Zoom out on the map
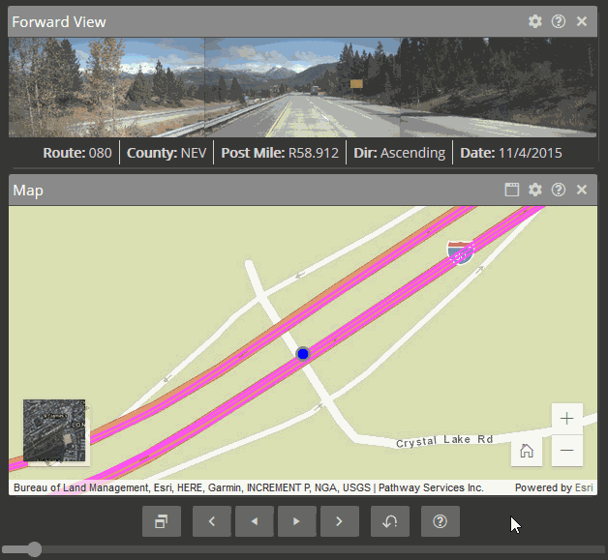The width and height of the screenshot is (608, 560). pos(566,450)
